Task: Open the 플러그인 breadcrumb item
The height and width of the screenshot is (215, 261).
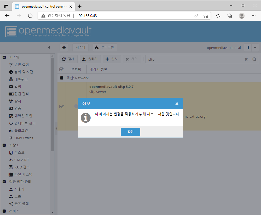Action: pos(105,48)
